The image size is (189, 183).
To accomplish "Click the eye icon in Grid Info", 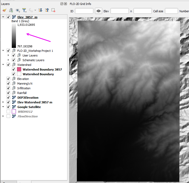I will [99, 11].
